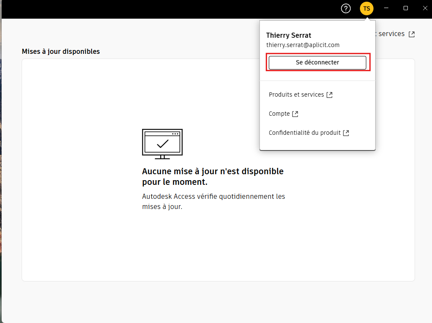
Task: Minimize the Autodesk Access window
Action: (x=386, y=8)
